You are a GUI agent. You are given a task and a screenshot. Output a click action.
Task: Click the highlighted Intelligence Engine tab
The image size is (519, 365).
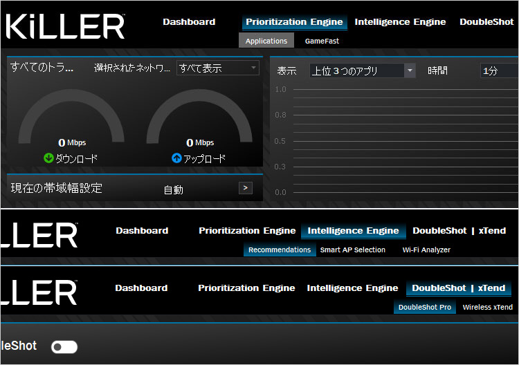pyautogui.click(x=353, y=231)
